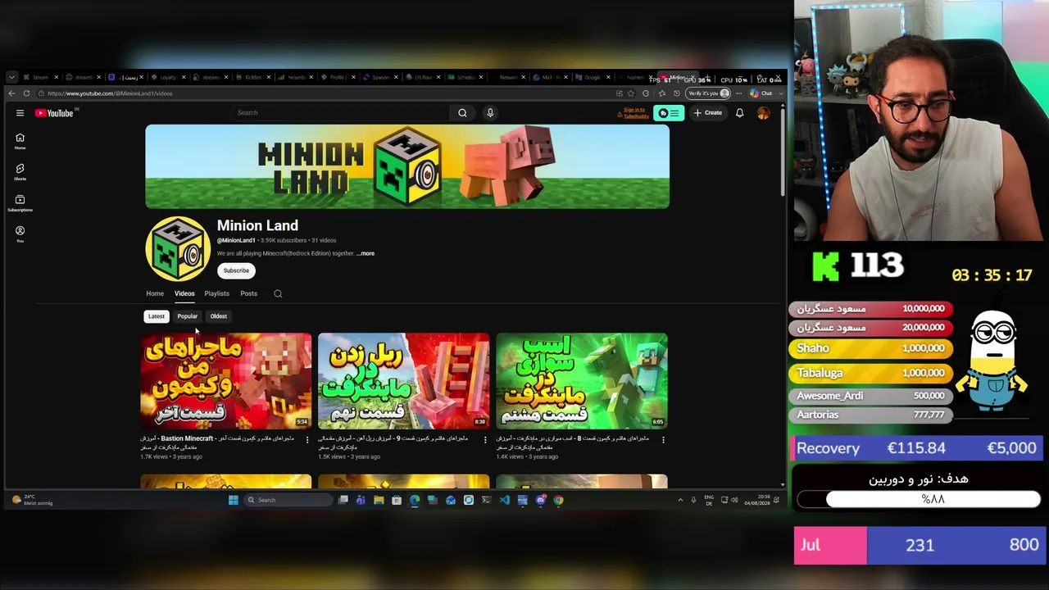Select the Latest sort filter
Image resolution: width=1049 pixels, height=590 pixels.
point(157,316)
